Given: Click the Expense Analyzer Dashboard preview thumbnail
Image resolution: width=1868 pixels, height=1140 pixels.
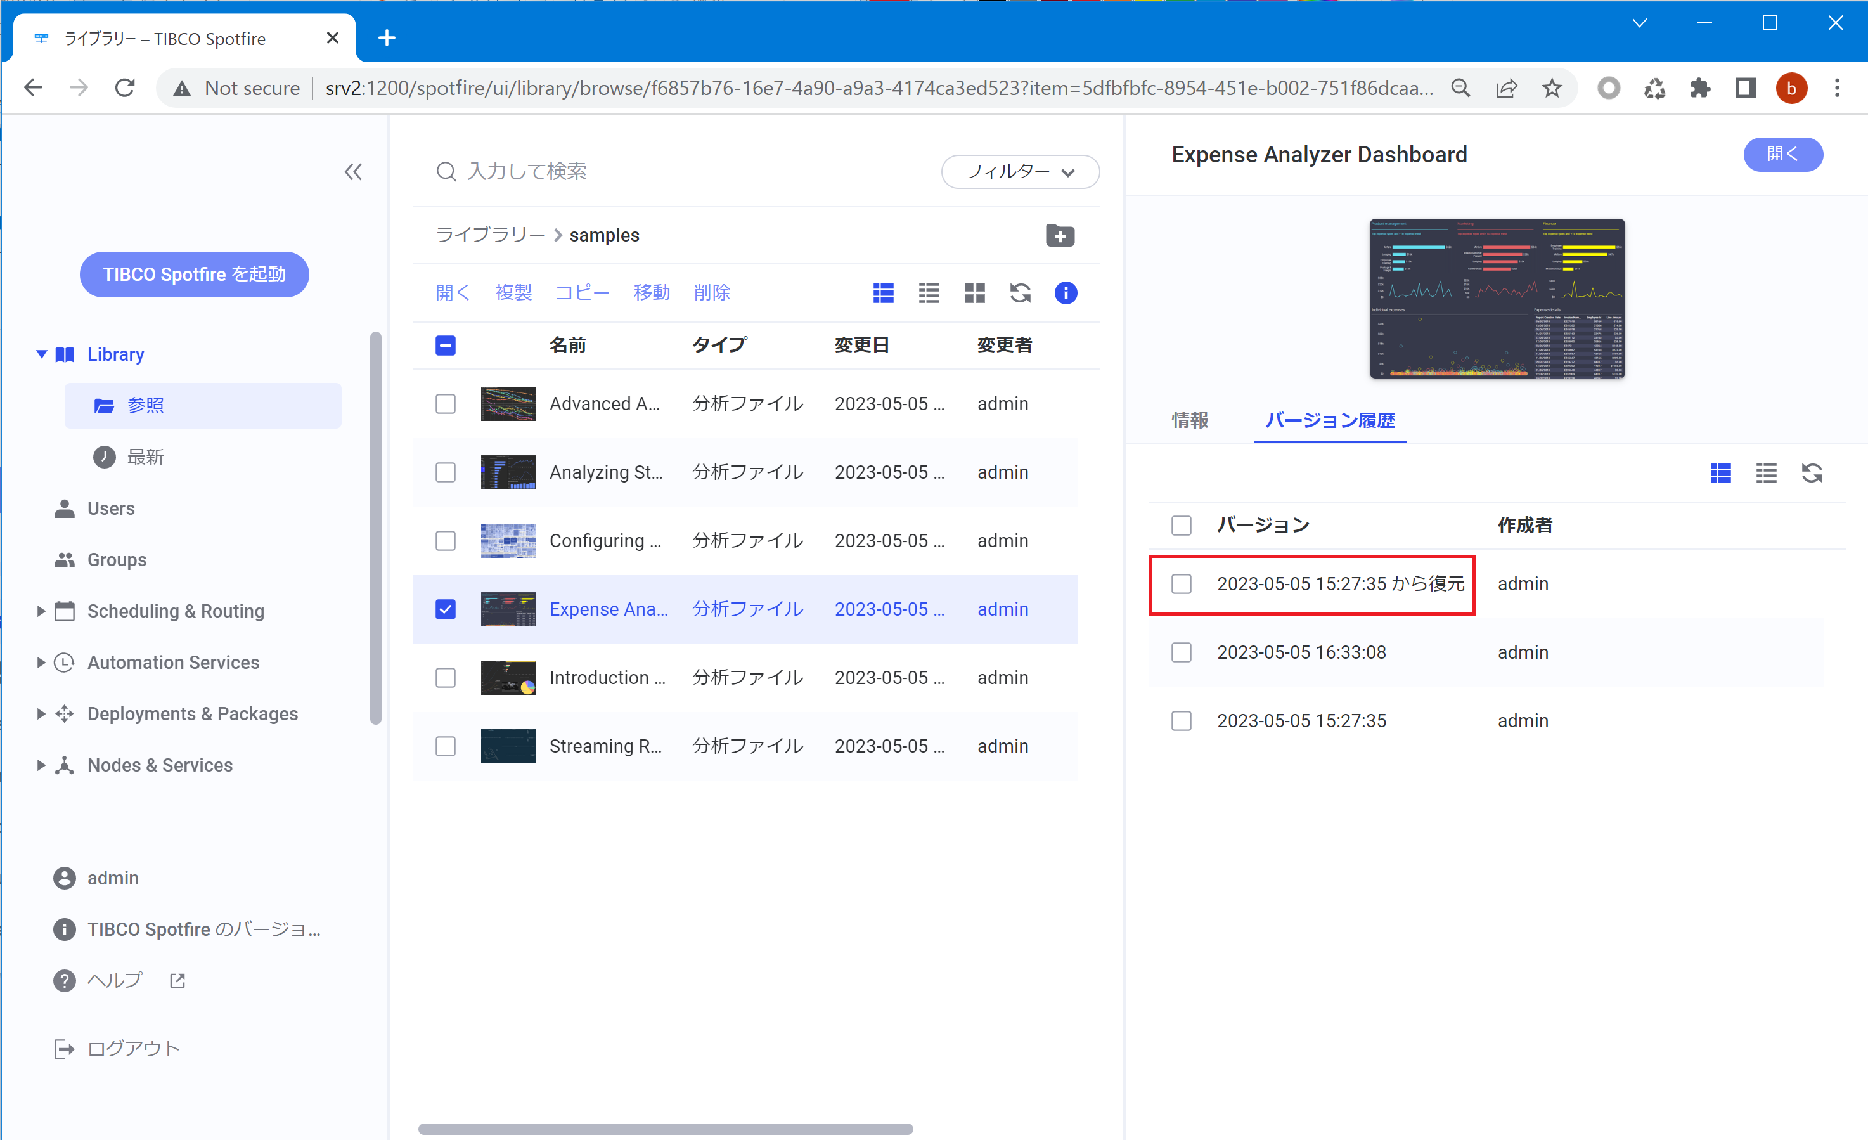Looking at the screenshot, I should point(1497,299).
